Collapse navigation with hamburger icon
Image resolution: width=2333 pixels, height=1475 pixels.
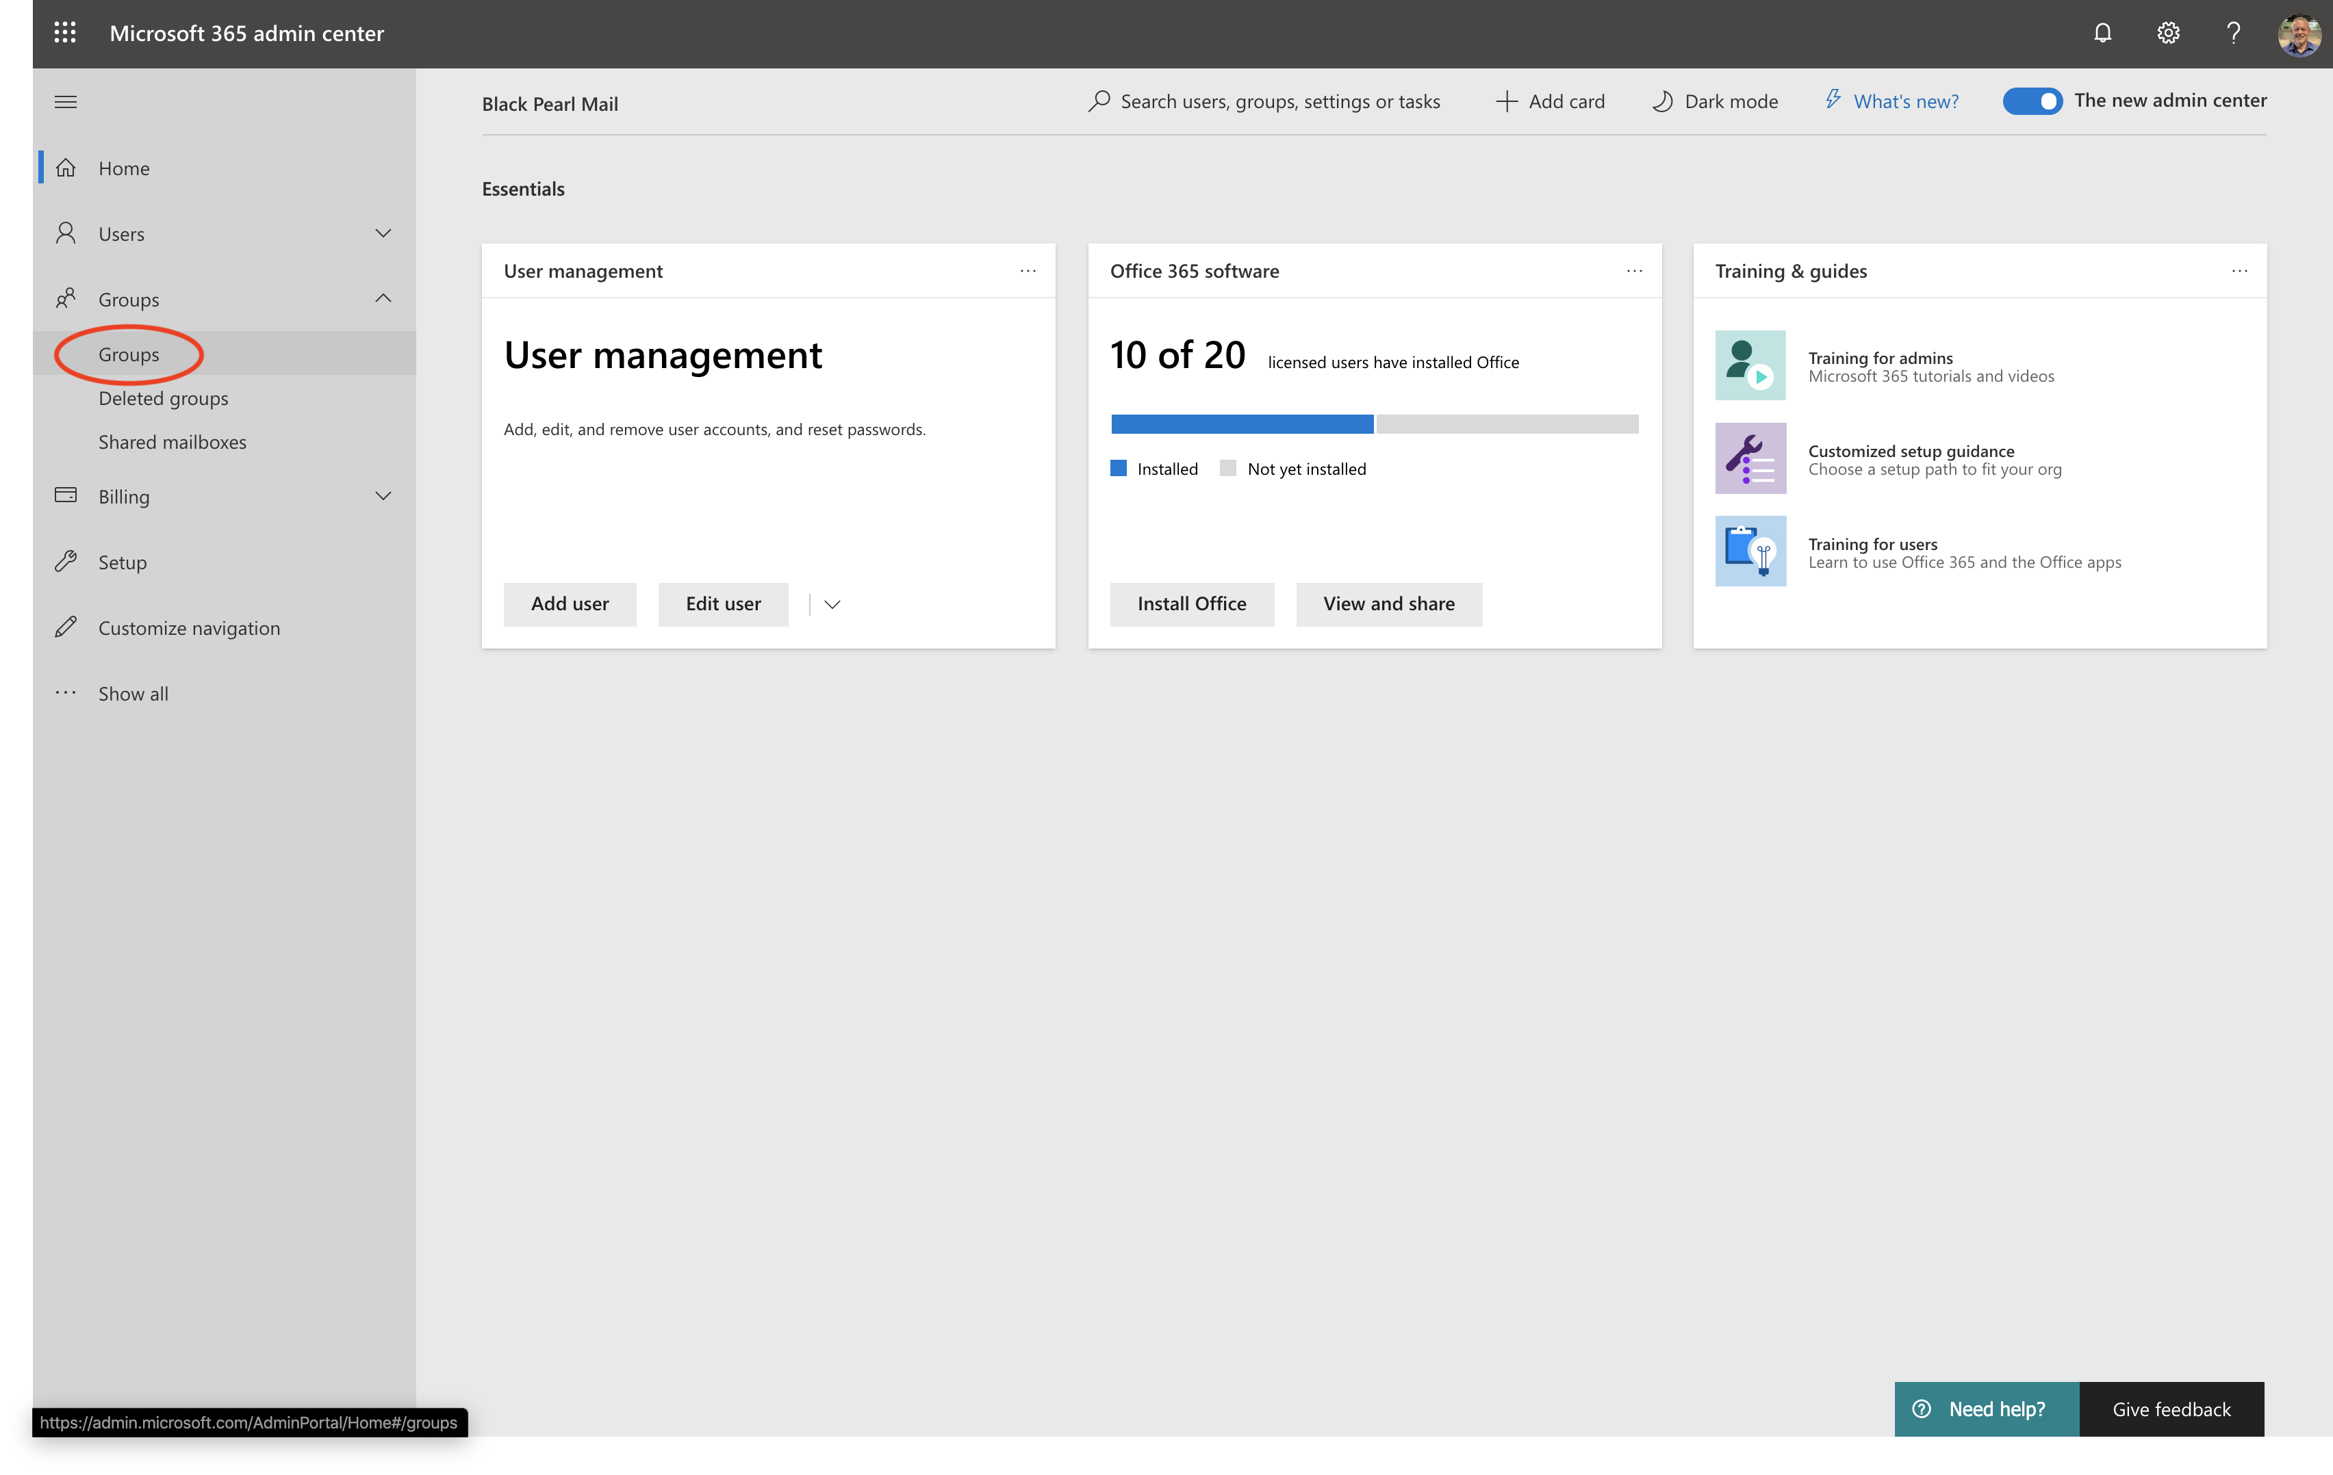(x=65, y=102)
